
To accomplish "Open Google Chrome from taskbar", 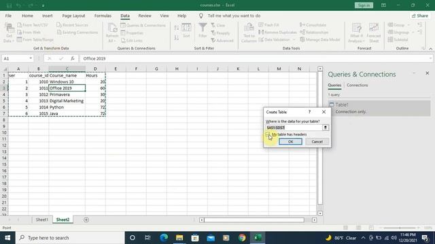I will pyautogui.click(x=242, y=238).
